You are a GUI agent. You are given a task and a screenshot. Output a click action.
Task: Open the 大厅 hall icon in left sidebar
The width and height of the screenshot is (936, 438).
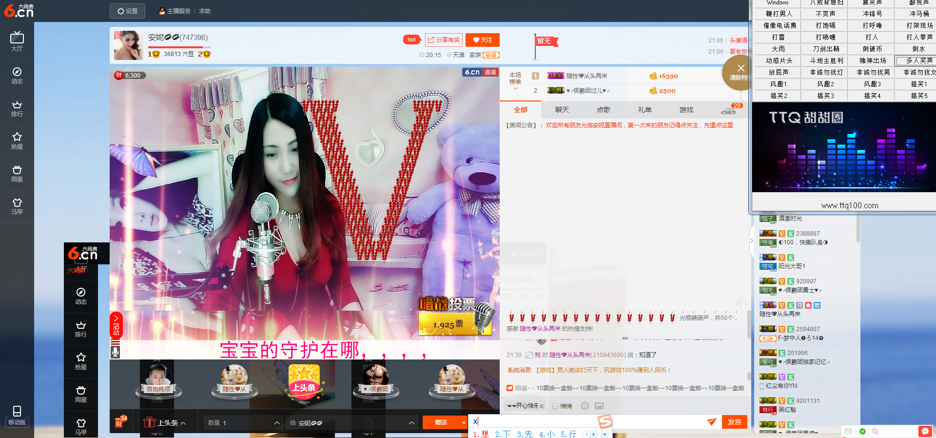tap(17, 41)
